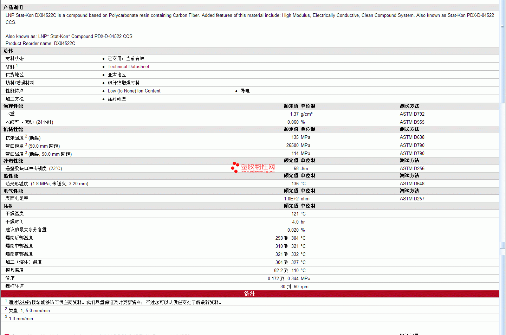
Task: Select the 1.0E+2 surface resistivity value
Action: tap(291, 199)
